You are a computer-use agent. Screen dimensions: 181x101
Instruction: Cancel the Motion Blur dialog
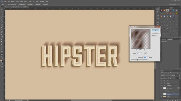pos(155,33)
